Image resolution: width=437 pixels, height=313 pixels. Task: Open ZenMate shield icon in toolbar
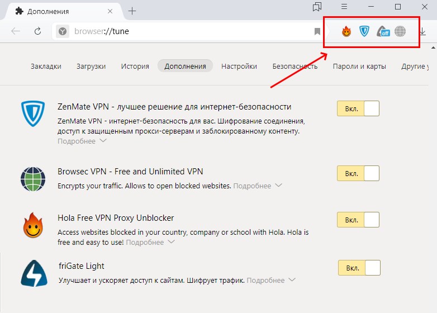click(364, 31)
